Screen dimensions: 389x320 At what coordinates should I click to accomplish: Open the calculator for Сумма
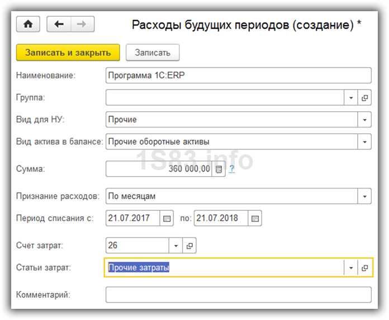(219, 169)
